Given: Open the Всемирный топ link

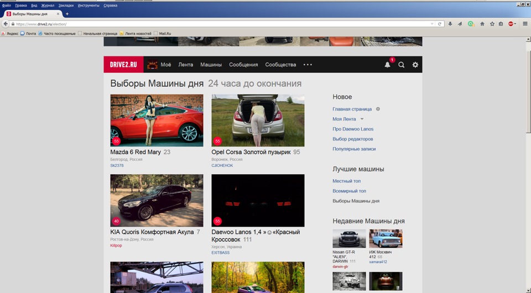Looking at the screenshot, I should (349, 191).
